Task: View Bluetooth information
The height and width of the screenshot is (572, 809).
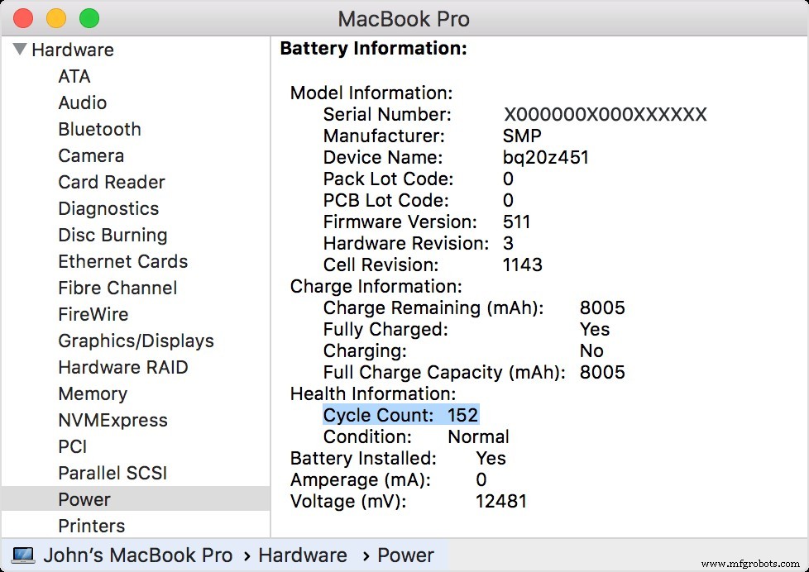Action: click(x=99, y=129)
